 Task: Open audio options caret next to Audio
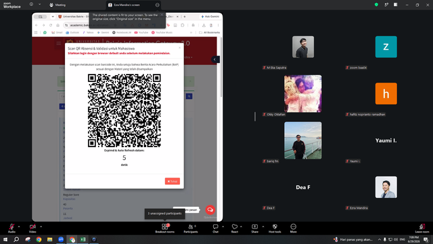tap(19, 226)
